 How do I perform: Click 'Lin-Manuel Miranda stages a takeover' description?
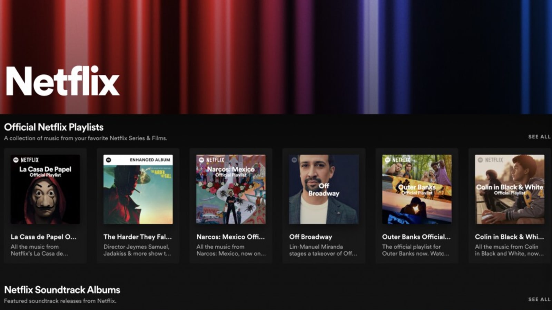pos(323,250)
